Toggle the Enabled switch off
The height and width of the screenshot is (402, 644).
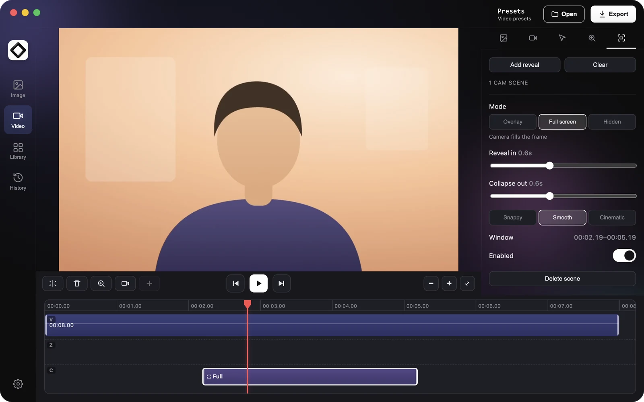click(624, 256)
